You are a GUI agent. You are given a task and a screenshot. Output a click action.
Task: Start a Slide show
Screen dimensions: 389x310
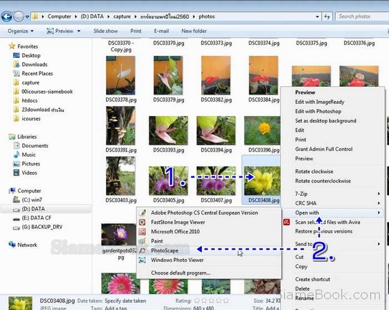click(x=106, y=31)
